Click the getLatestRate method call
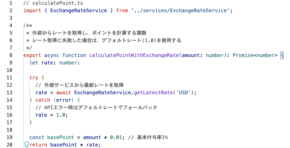The image size is (290, 148). [x=153, y=92]
